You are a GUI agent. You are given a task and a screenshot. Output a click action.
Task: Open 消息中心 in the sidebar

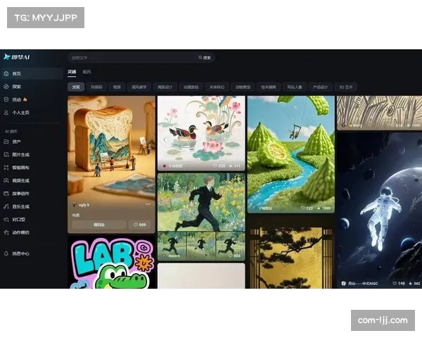click(32, 254)
